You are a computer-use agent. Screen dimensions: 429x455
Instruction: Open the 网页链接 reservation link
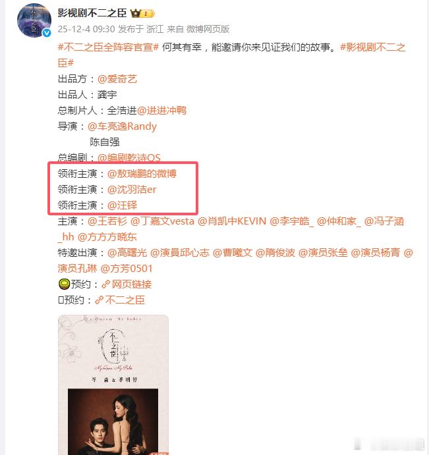[127, 284]
